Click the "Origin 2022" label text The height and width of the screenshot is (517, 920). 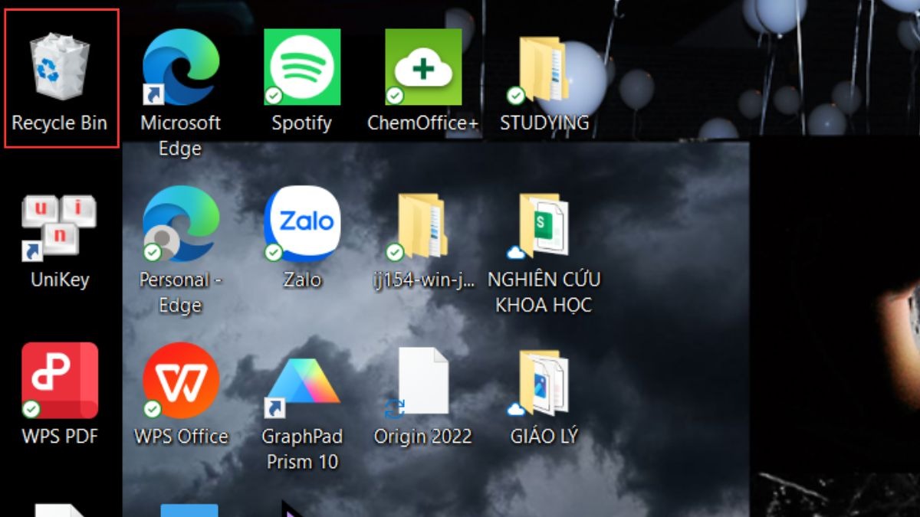coord(423,437)
